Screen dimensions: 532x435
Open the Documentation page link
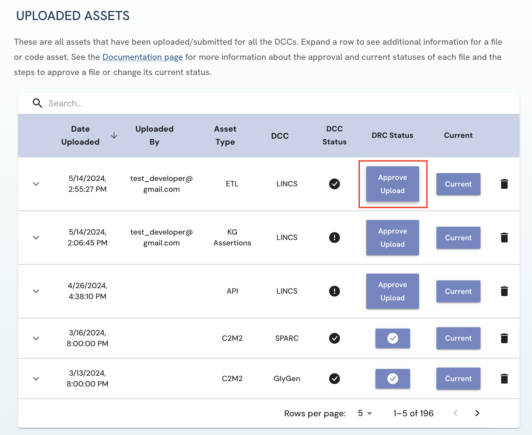click(142, 57)
